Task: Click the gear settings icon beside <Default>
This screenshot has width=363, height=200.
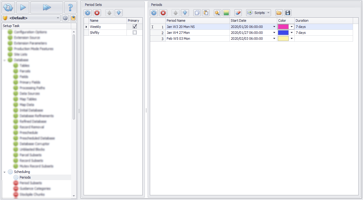Action: [x=65, y=18]
